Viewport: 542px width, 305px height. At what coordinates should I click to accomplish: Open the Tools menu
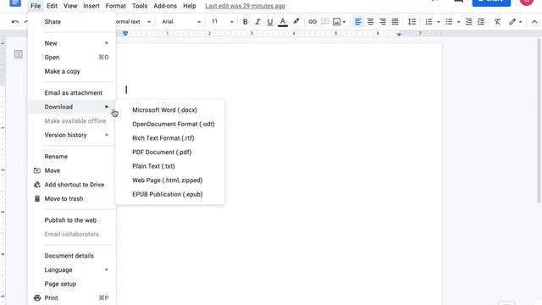click(140, 6)
